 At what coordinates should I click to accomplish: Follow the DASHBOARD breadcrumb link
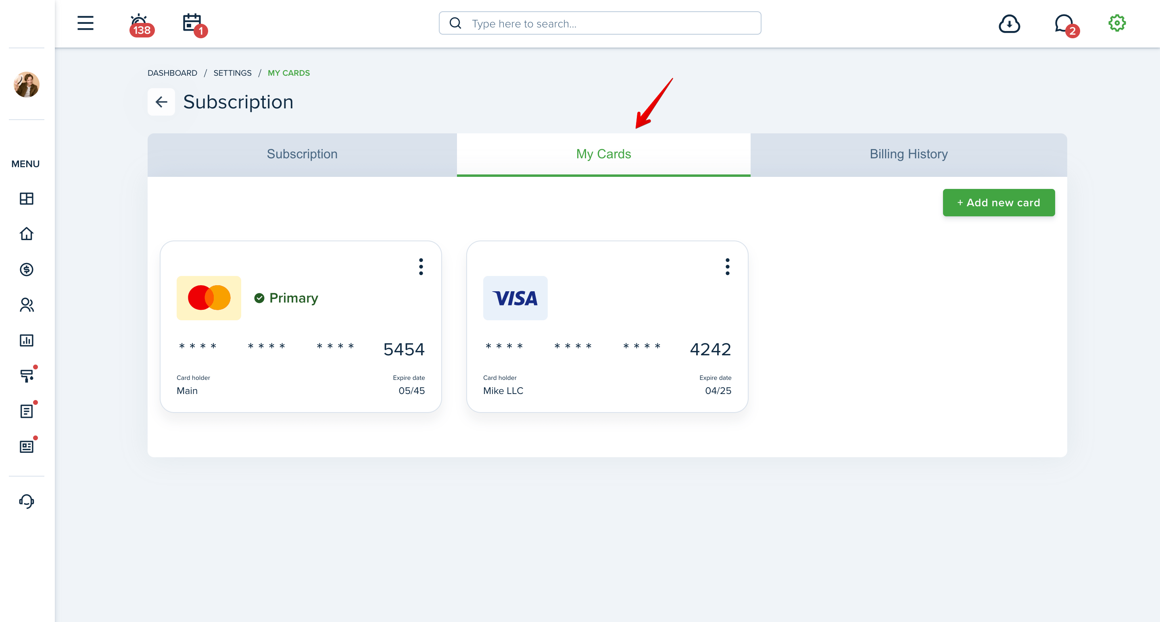click(172, 73)
